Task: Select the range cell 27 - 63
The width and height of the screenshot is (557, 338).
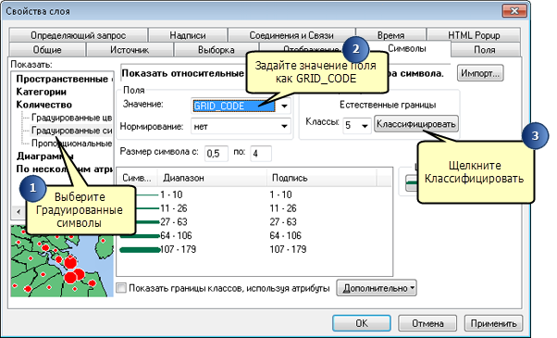Action: (x=173, y=221)
